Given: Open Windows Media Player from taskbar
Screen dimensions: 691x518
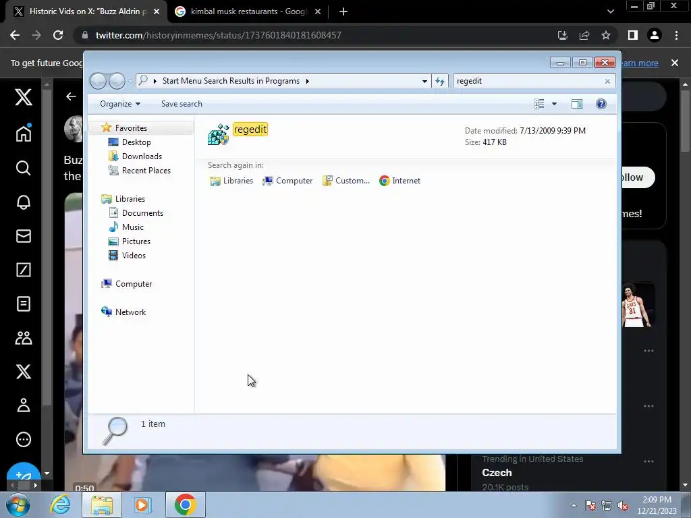Looking at the screenshot, I should coord(142,505).
